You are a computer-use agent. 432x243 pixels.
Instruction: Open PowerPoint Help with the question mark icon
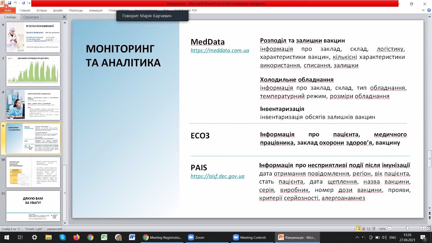[429, 10]
